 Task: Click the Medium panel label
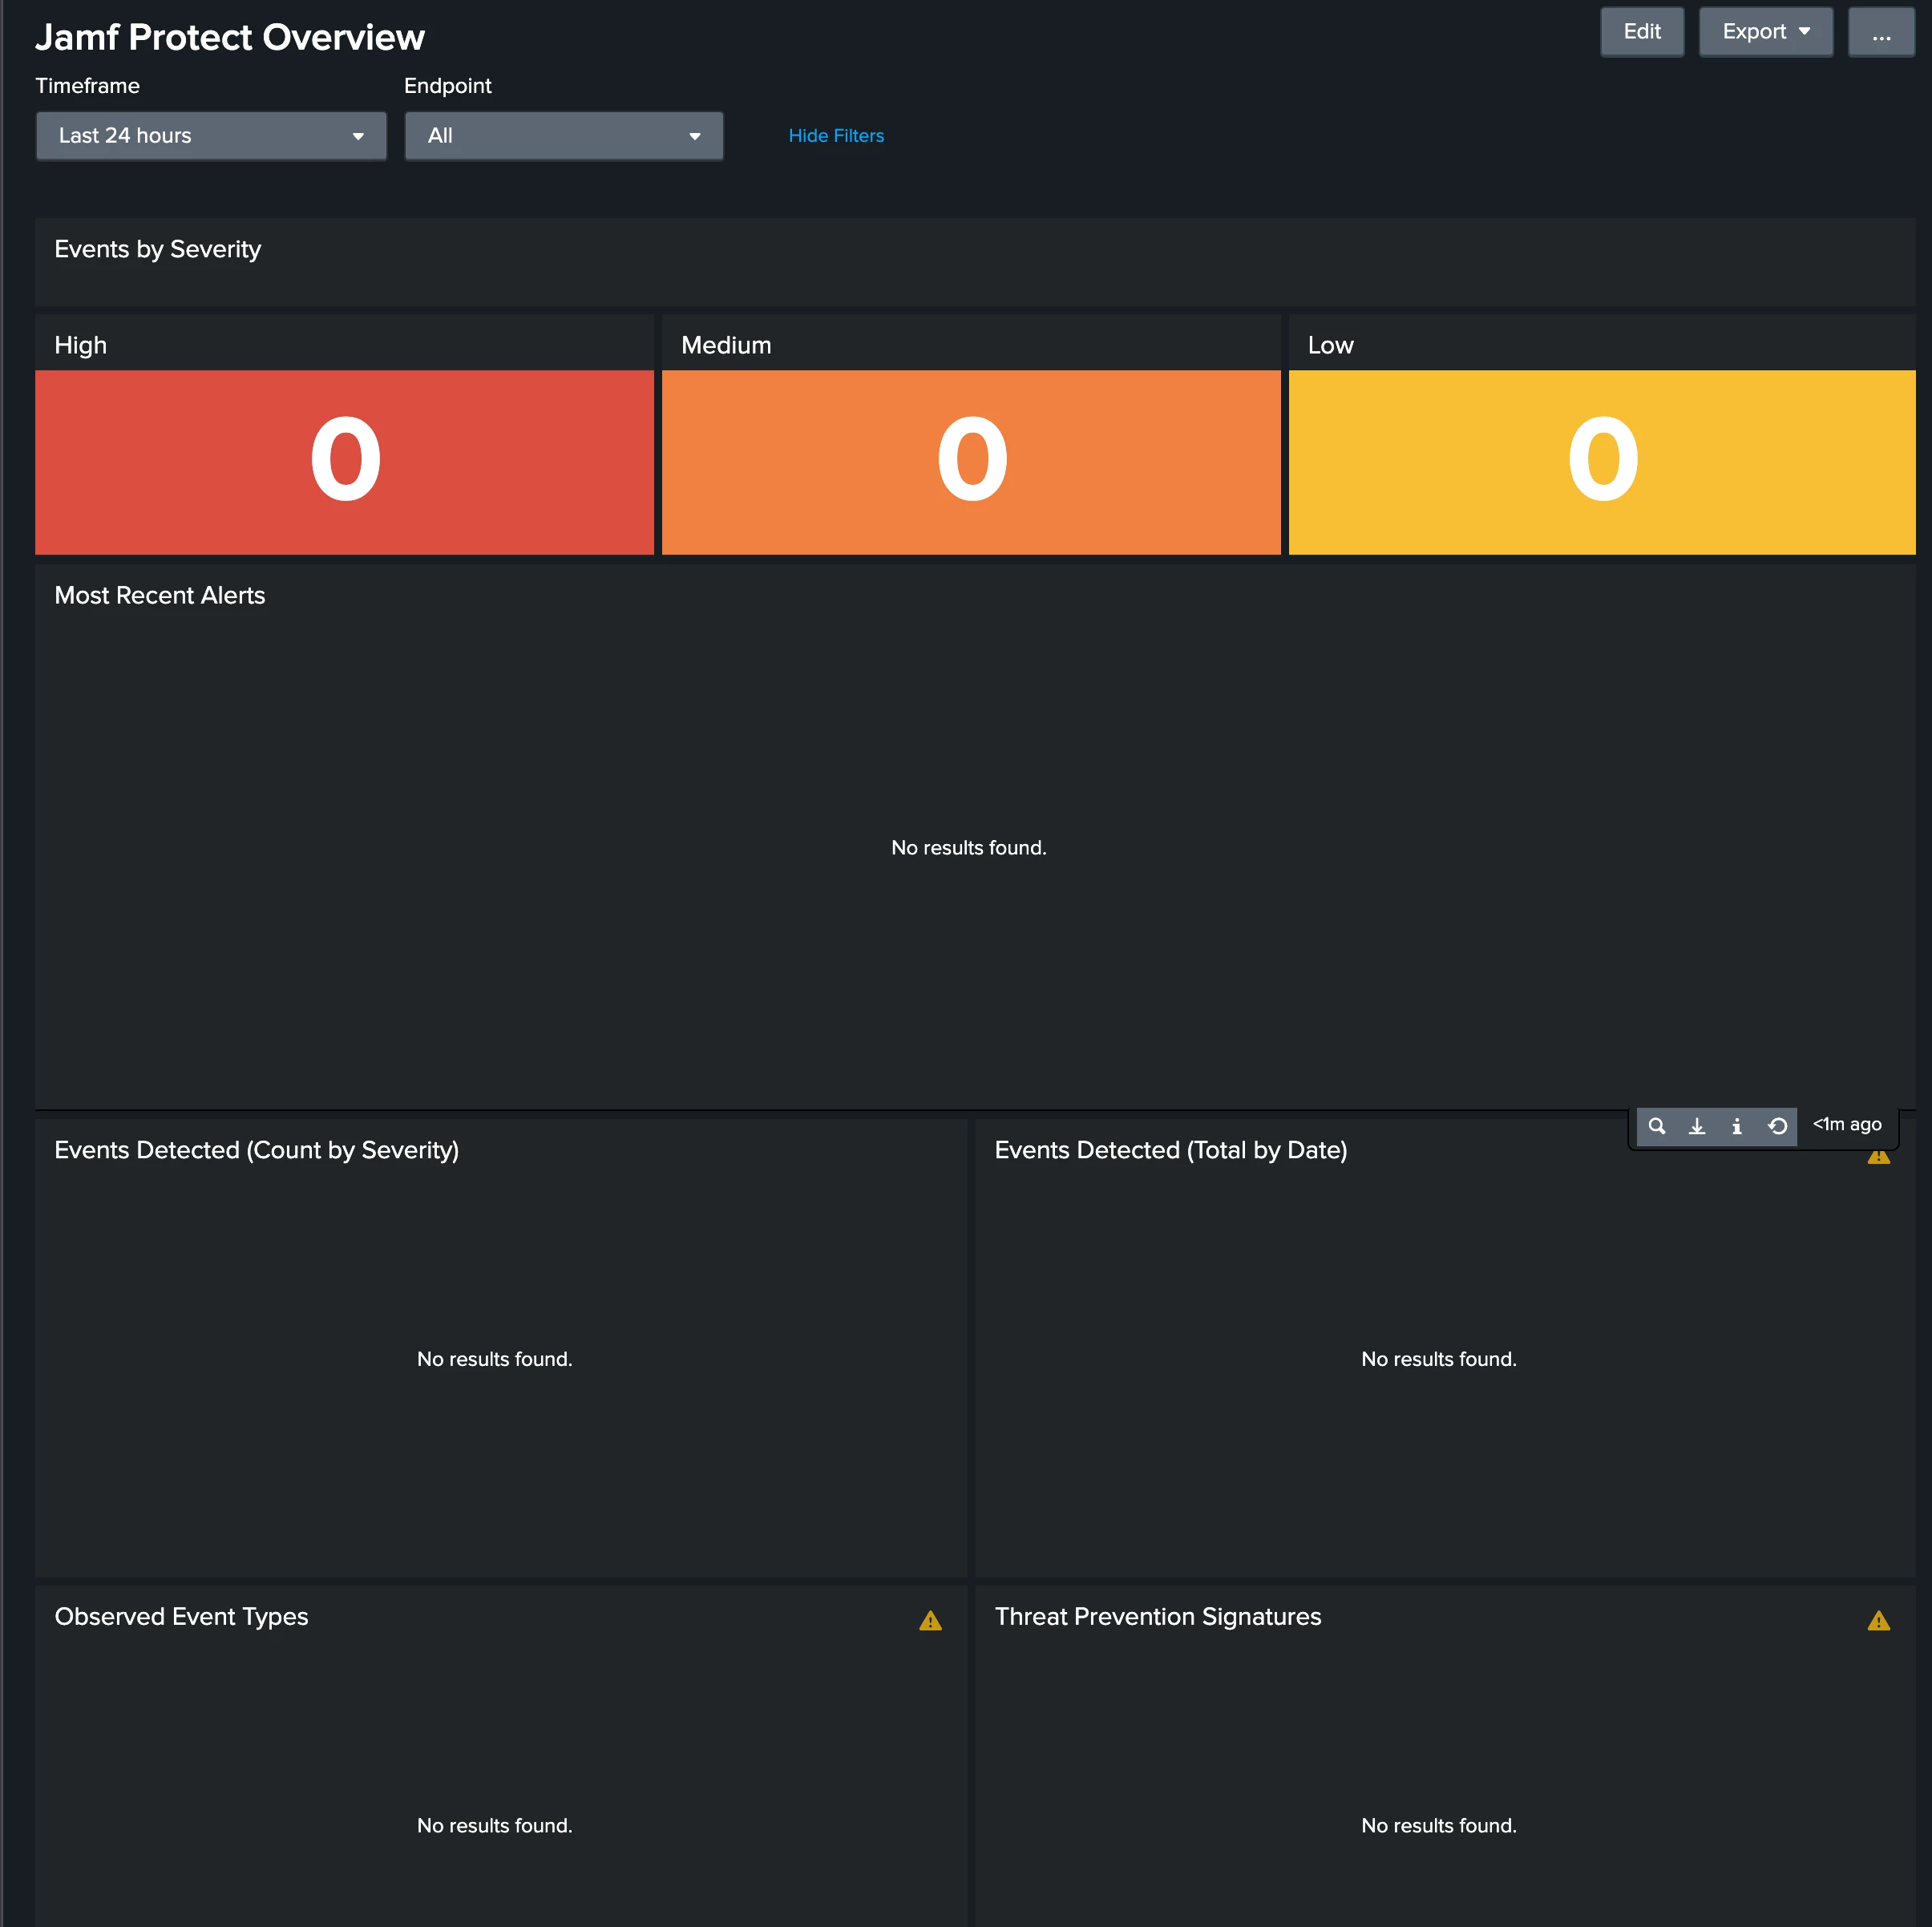click(726, 345)
